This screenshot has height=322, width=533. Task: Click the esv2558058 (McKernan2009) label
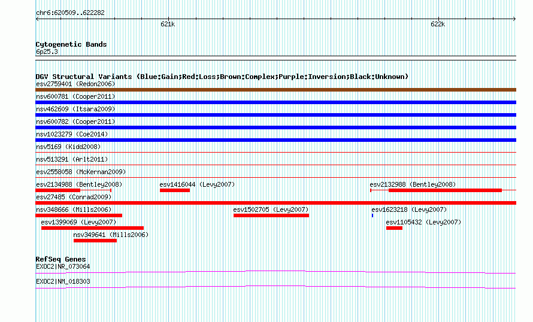pos(81,172)
